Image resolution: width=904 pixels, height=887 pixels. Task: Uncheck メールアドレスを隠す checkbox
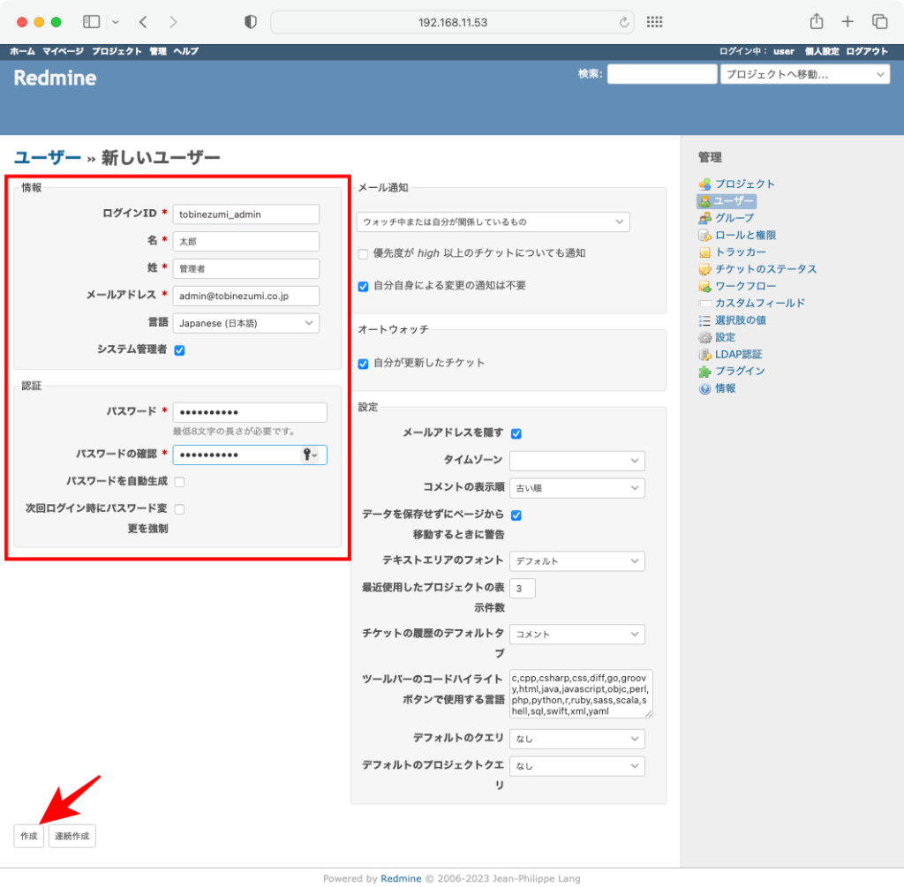516,433
